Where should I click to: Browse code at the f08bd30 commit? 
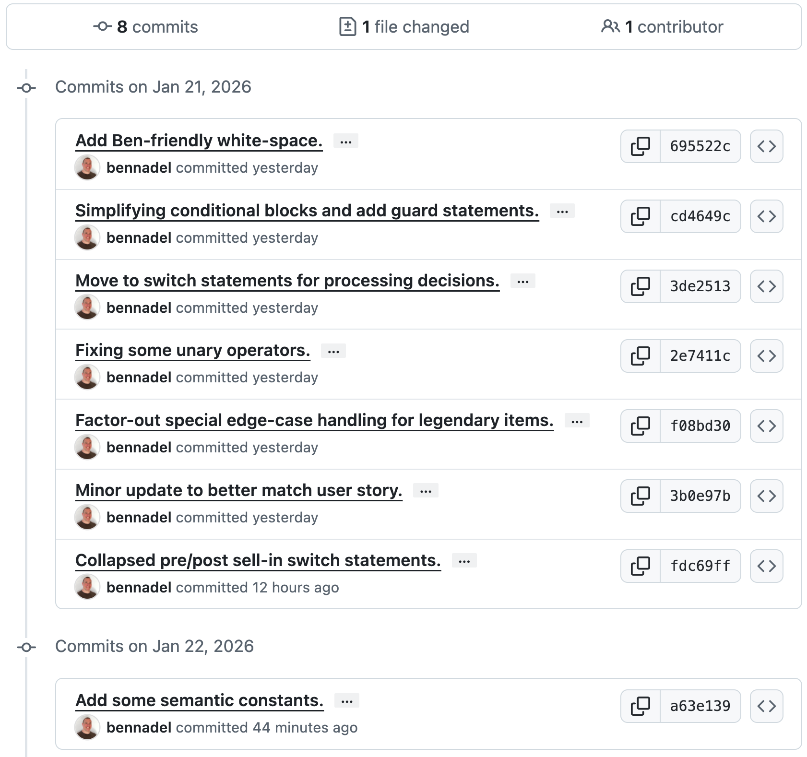[766, 426]
